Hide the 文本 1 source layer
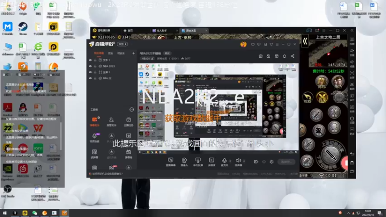 coord(90,60)
